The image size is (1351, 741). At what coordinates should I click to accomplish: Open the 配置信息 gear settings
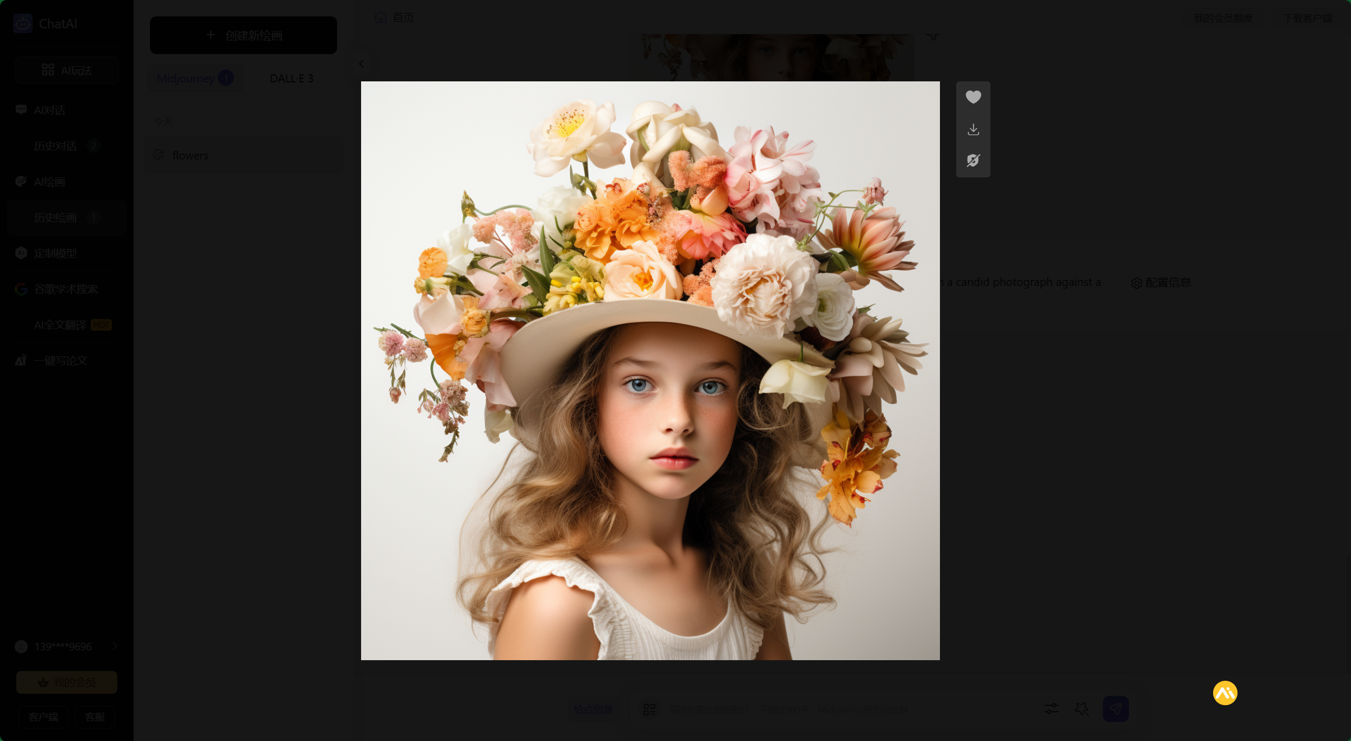pyautogui.click(x=1161, y=283)
